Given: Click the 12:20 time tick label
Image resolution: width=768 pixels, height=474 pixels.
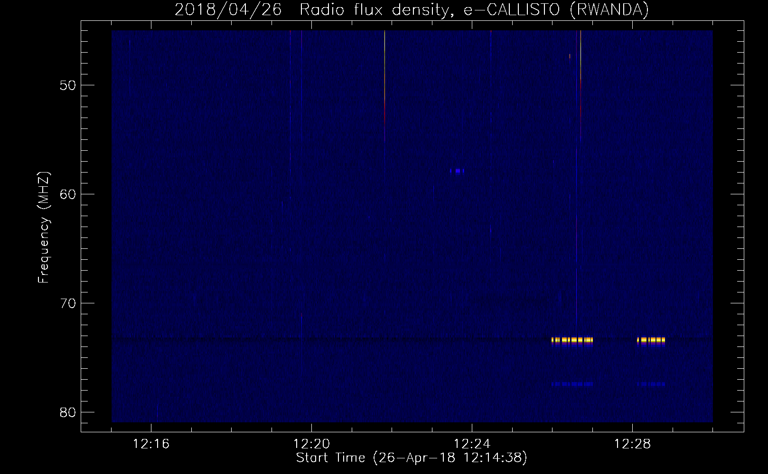Looking at the screenshot, I should point(311,444).
